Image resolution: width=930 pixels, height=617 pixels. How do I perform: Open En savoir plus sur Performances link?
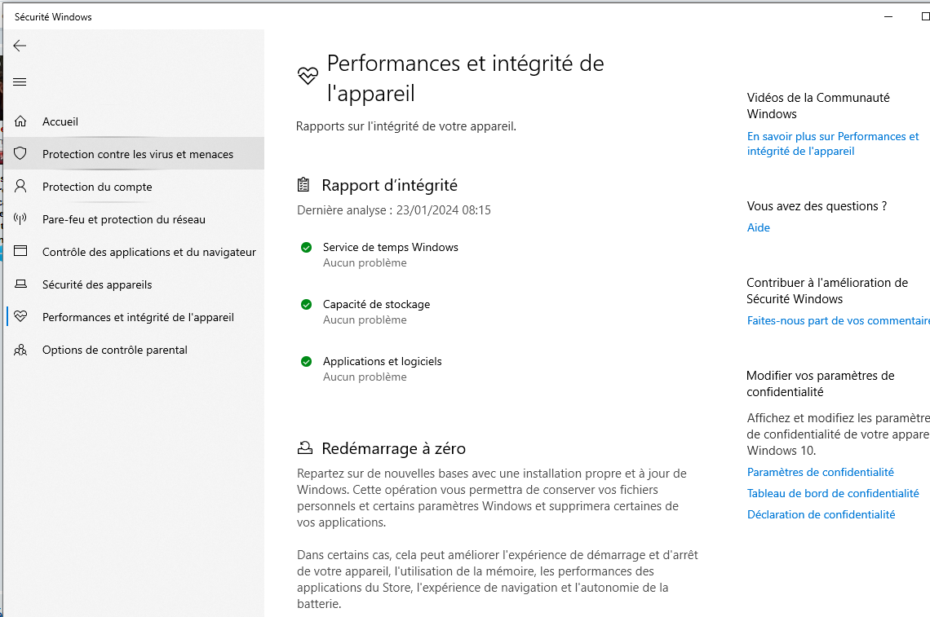[x=833, y=143]
